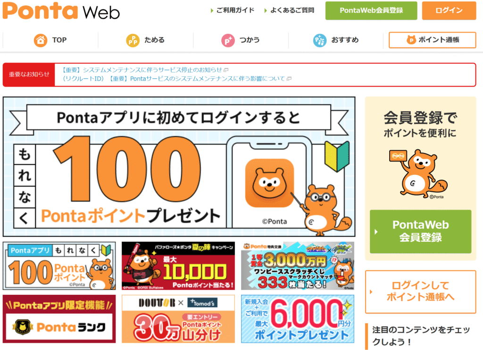Click the orange house TOP icon
Viewport: 483px width, 350px height.
tap(41, 41)
